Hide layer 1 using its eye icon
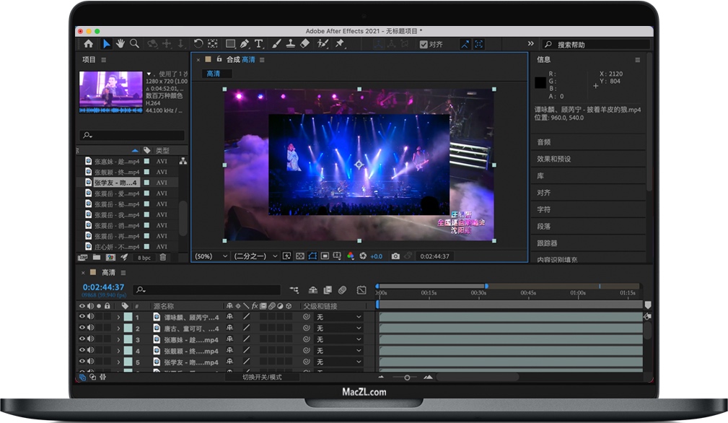The width and height of the screenshot is (728, 423). point(82,317)
